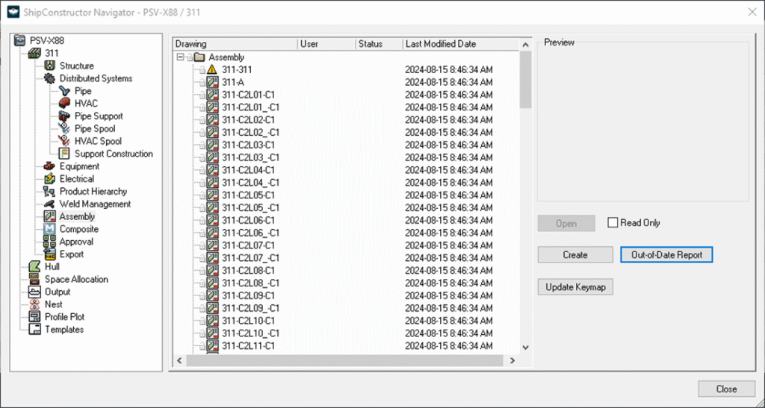Click the Create button

coord(575,254)
